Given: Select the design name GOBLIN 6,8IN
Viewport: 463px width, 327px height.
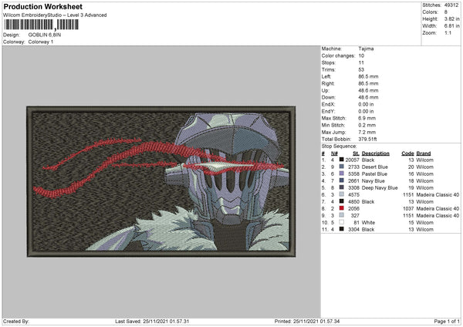Looking at the screenshot, I should coord(45,35).
